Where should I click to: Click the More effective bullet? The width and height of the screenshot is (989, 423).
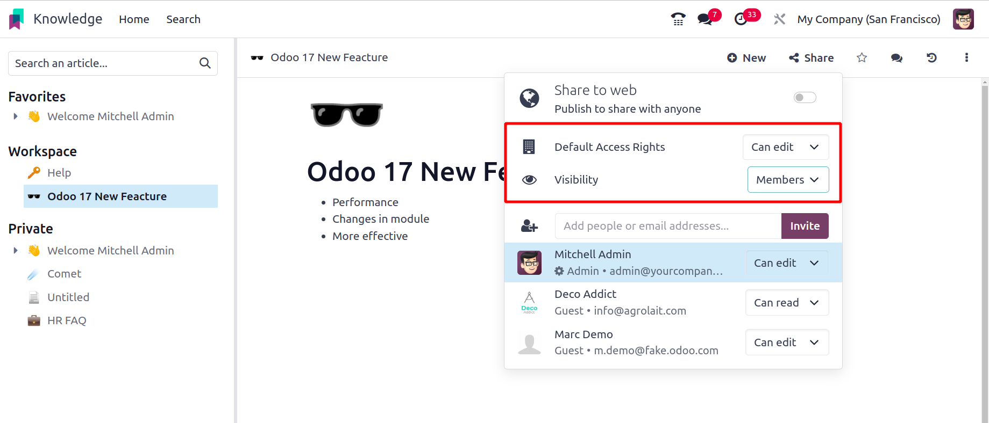[x=370, y=236]
